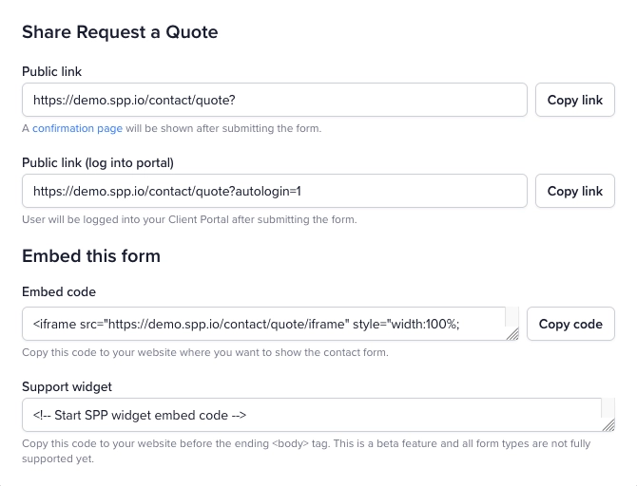Click the Support widget label

68,386
